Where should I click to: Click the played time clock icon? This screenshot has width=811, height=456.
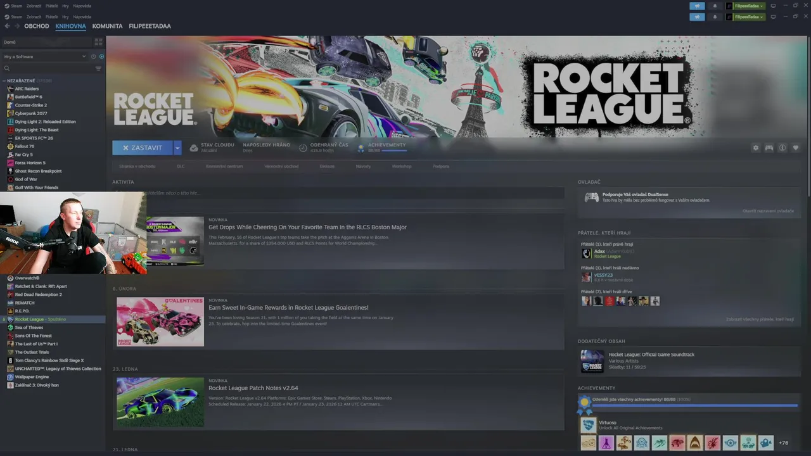coord(303,148)
